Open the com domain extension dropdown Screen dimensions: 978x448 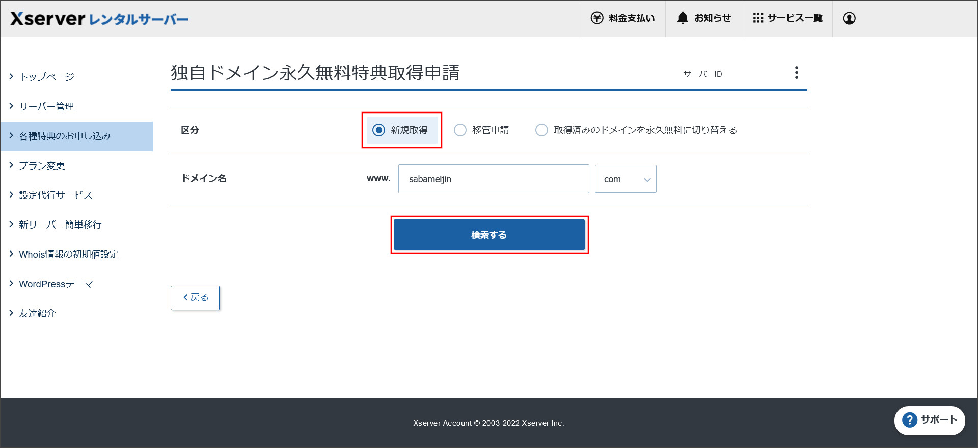626,179
